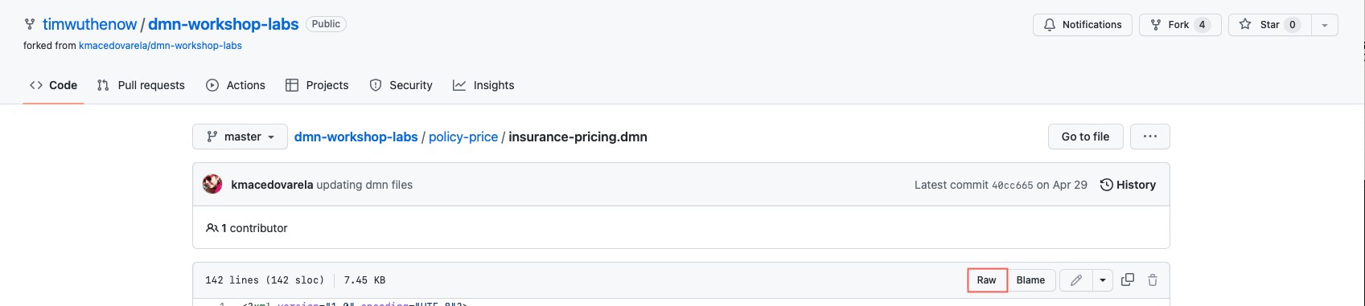This screenshot has width=1365, height=306.
Task: Open the star lists dropdown arrow
Action: 1325,25
